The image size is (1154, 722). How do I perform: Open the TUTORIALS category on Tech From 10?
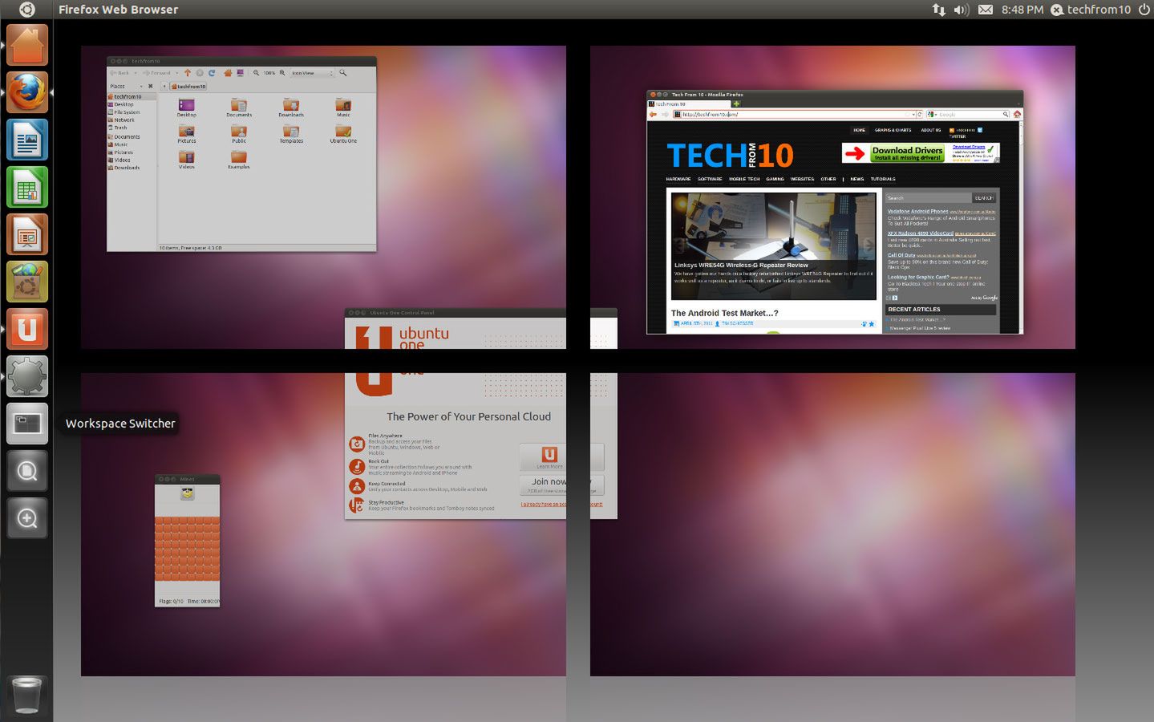coord(883,179)
